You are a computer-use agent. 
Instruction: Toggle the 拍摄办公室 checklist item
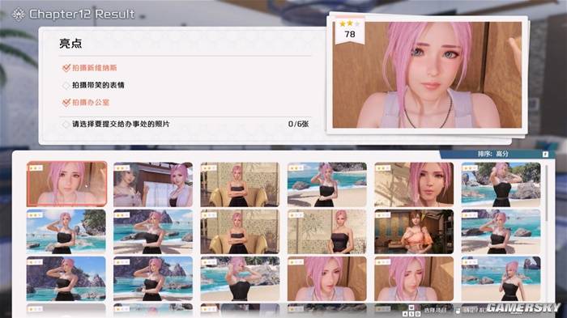click(86, 103)
